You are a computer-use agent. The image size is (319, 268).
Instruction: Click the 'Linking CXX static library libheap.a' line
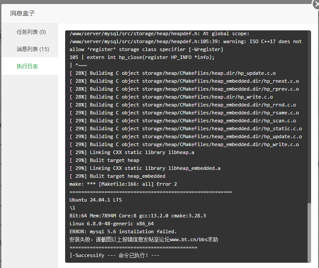click(x=132, y=152)
